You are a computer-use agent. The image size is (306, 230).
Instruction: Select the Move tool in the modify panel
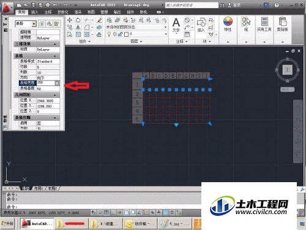click(70, 20)
